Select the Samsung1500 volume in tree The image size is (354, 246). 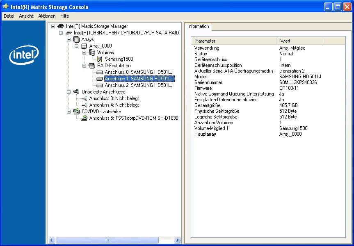click(x=119, y=59)
